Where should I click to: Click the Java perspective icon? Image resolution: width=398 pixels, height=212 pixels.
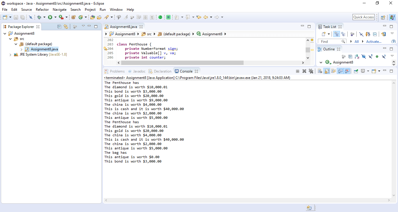coord(392,17)
